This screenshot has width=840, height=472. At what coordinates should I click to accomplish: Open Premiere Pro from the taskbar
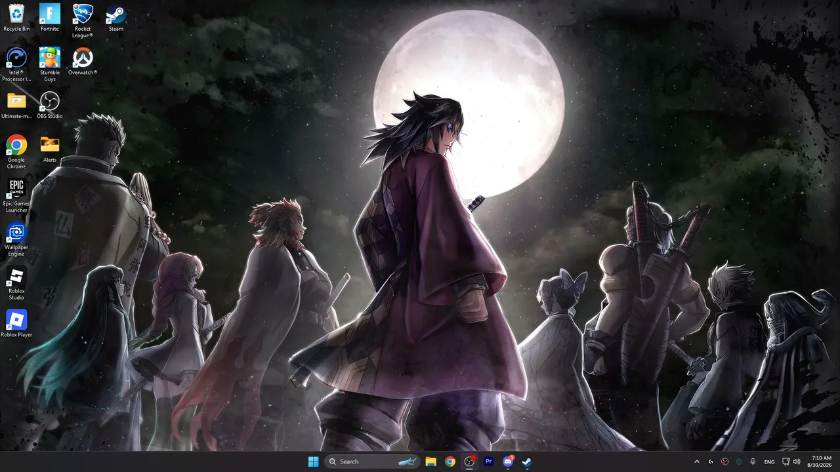click(x=488, y=462)
